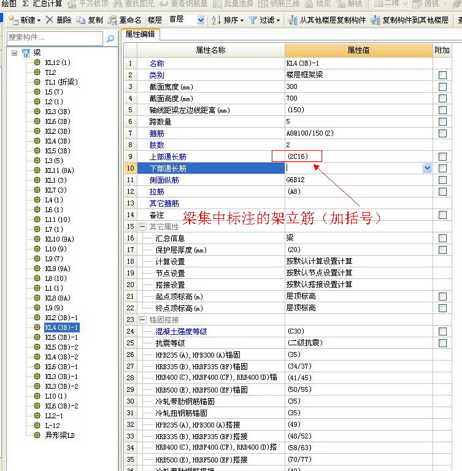Toggle 附加 checkbox for 混凝土强度等级 row

pyautogui.click(x=442, y=331)
